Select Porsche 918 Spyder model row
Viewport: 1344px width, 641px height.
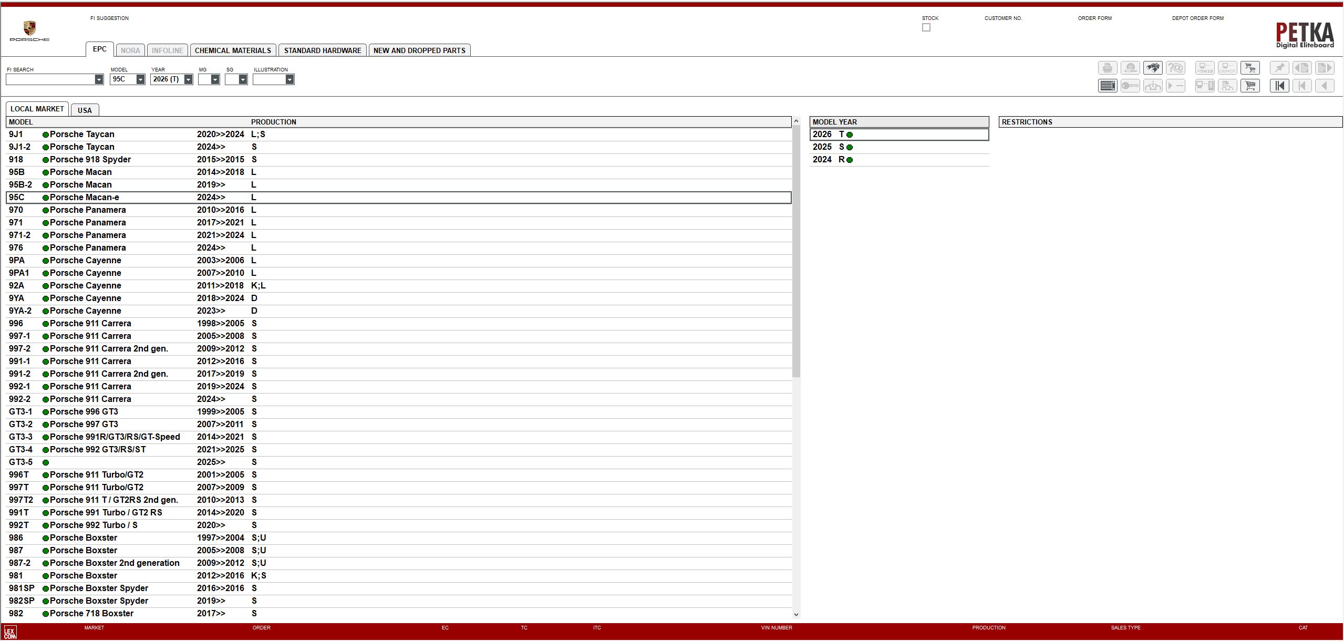point(90,160)
